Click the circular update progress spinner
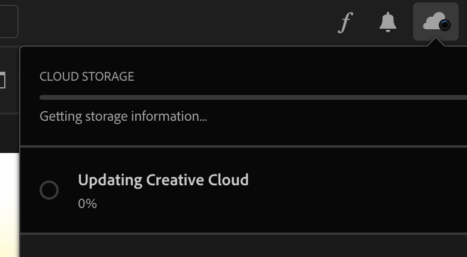 coord(49,190)
